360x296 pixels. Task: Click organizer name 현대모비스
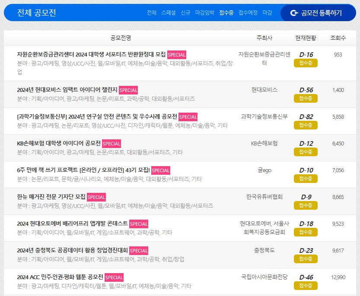point(264,90)
